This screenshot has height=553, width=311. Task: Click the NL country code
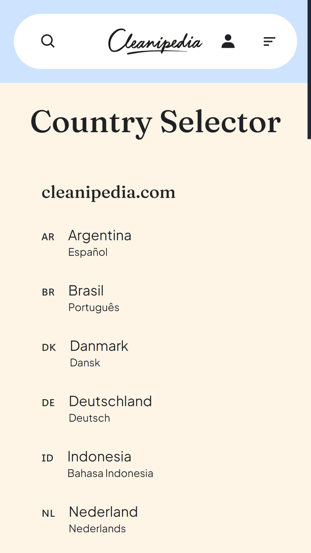pyautogui.click(x=48, y=514)
